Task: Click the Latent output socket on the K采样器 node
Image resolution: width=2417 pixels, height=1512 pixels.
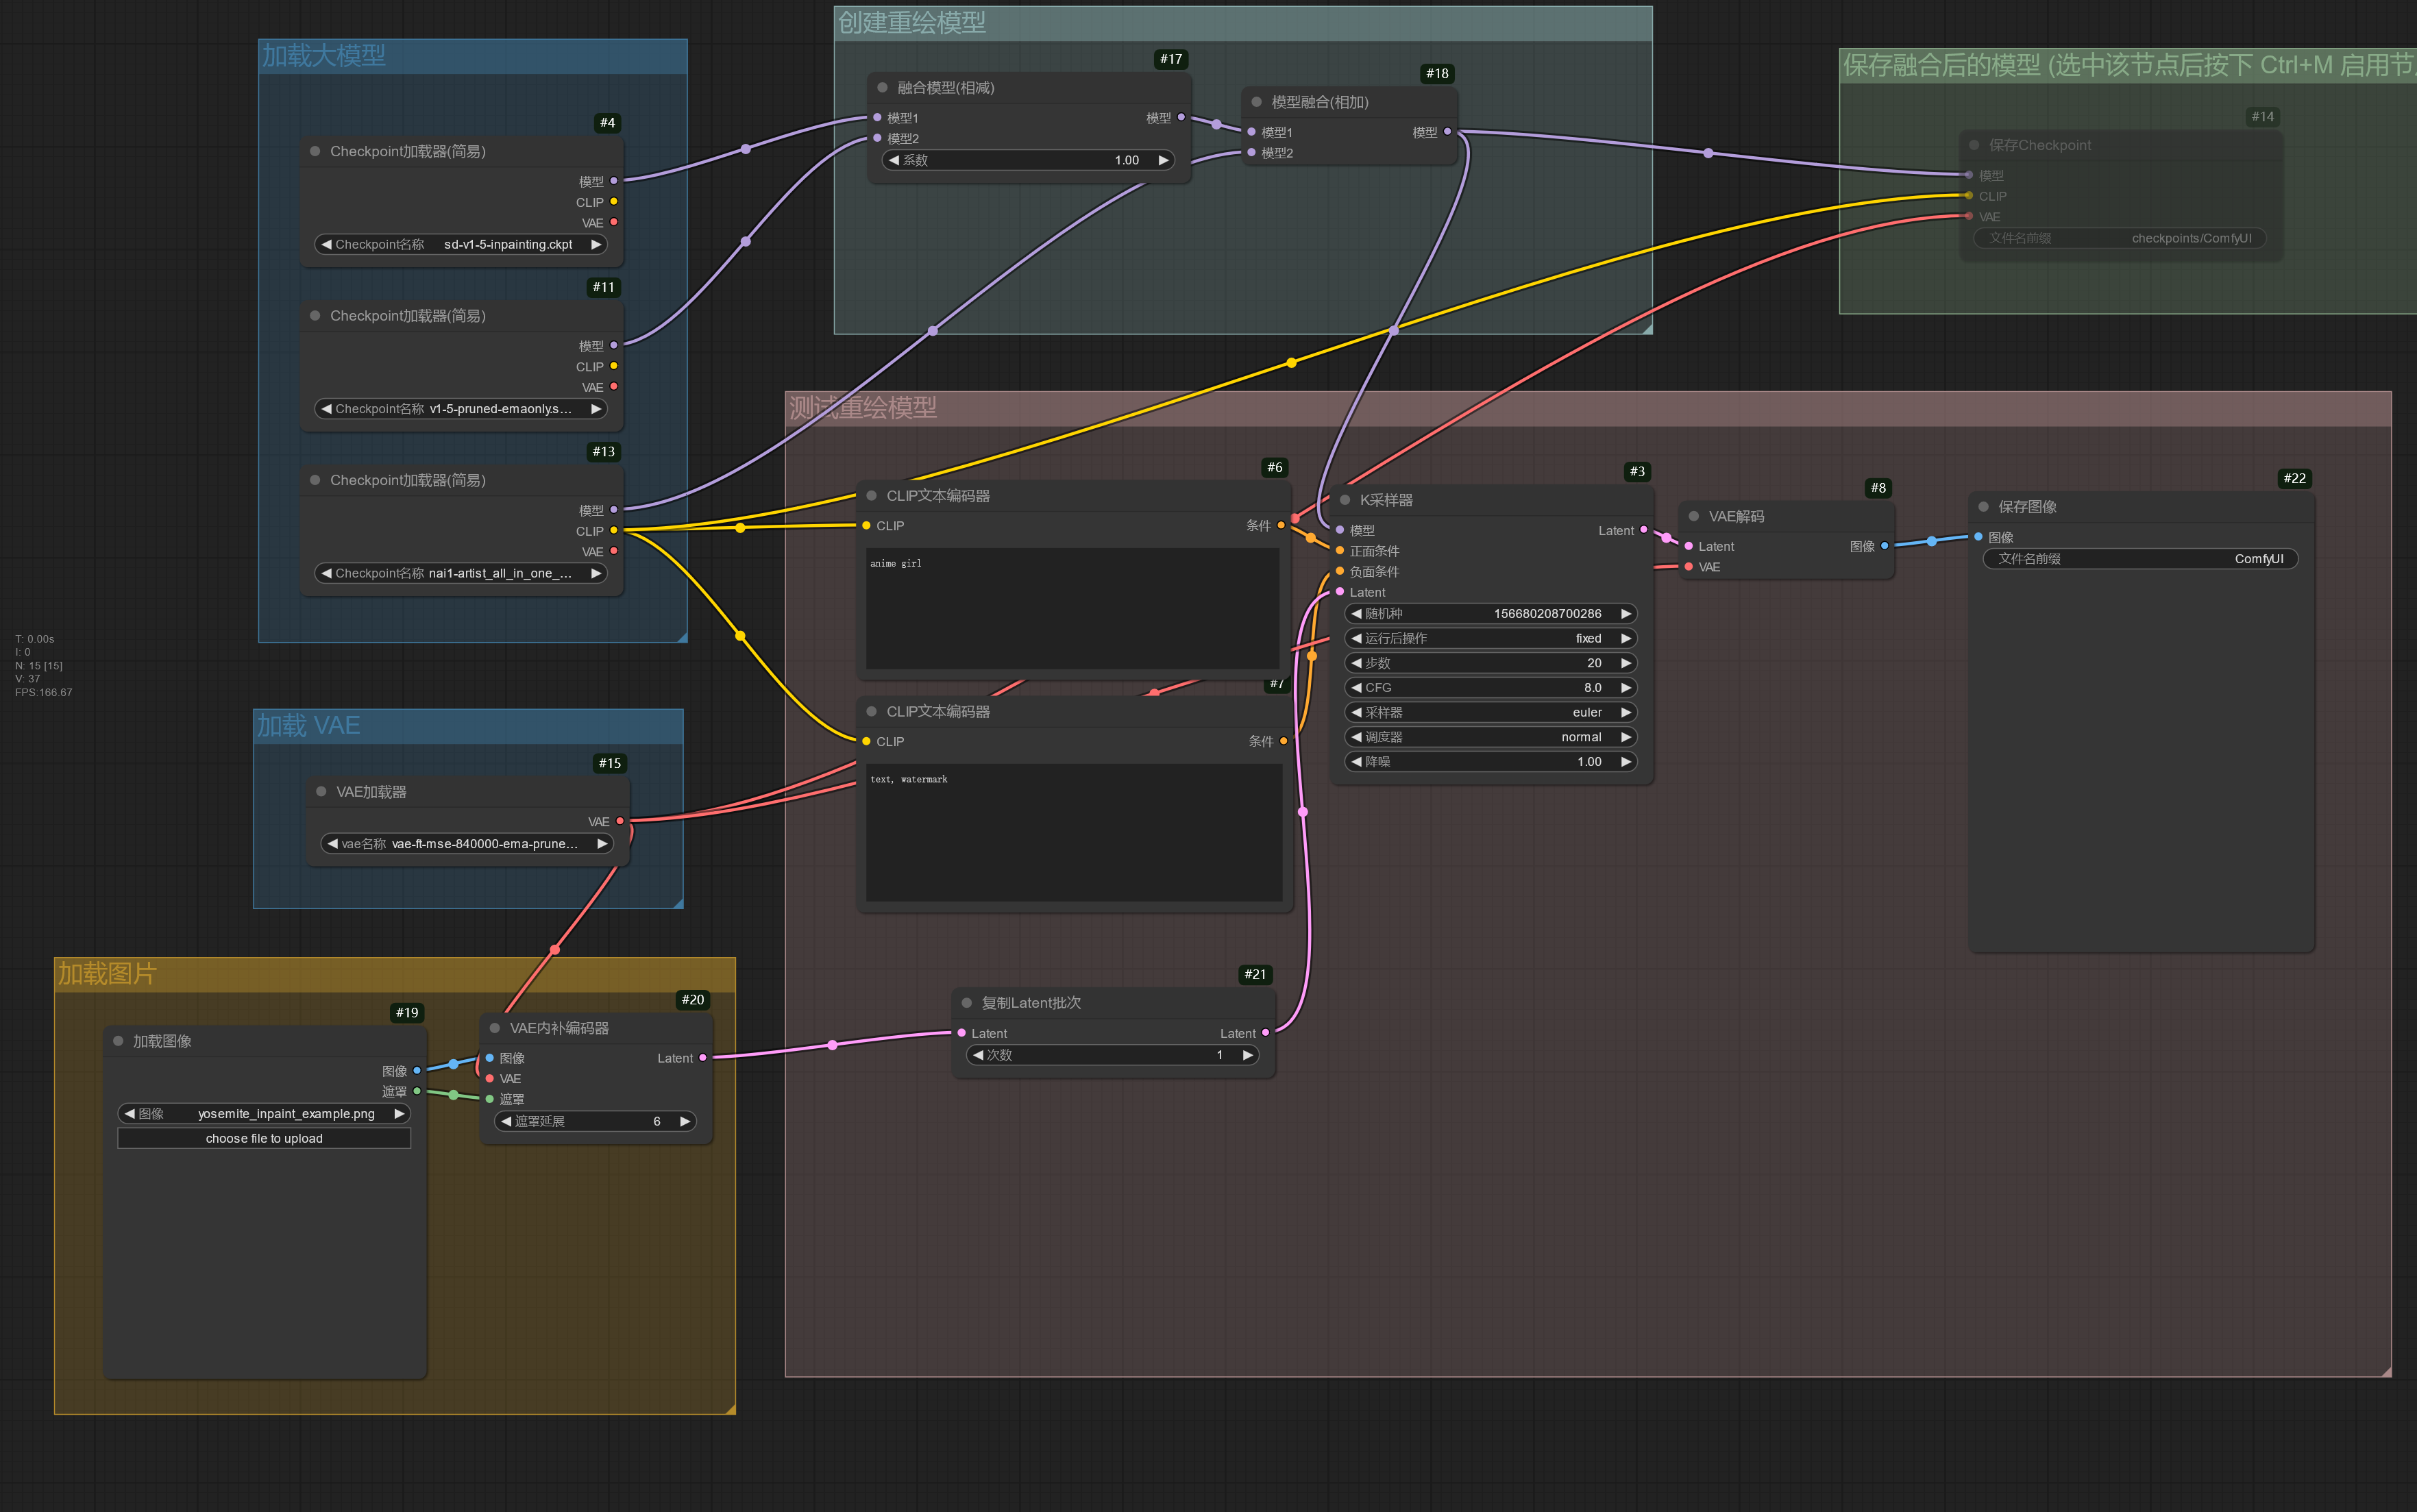Action: pyautogui.click(x=1644, y=530)
